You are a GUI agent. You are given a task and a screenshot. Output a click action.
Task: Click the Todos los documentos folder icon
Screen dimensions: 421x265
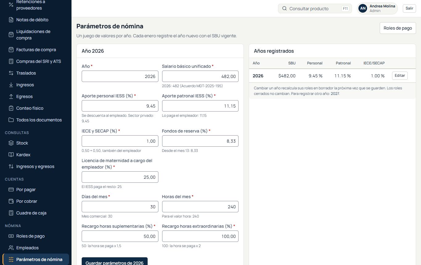point(11,120)
